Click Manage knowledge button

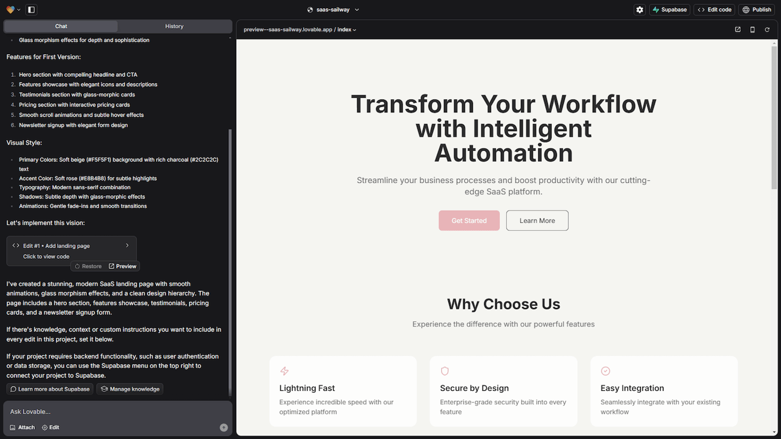click(x=130, y=389)
